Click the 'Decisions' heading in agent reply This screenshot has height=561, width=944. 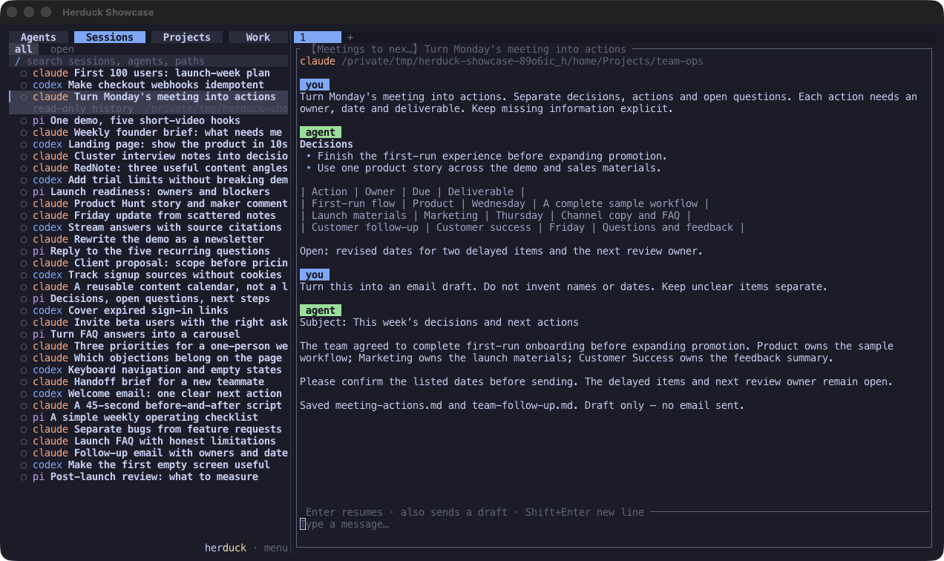pos(327,144)
